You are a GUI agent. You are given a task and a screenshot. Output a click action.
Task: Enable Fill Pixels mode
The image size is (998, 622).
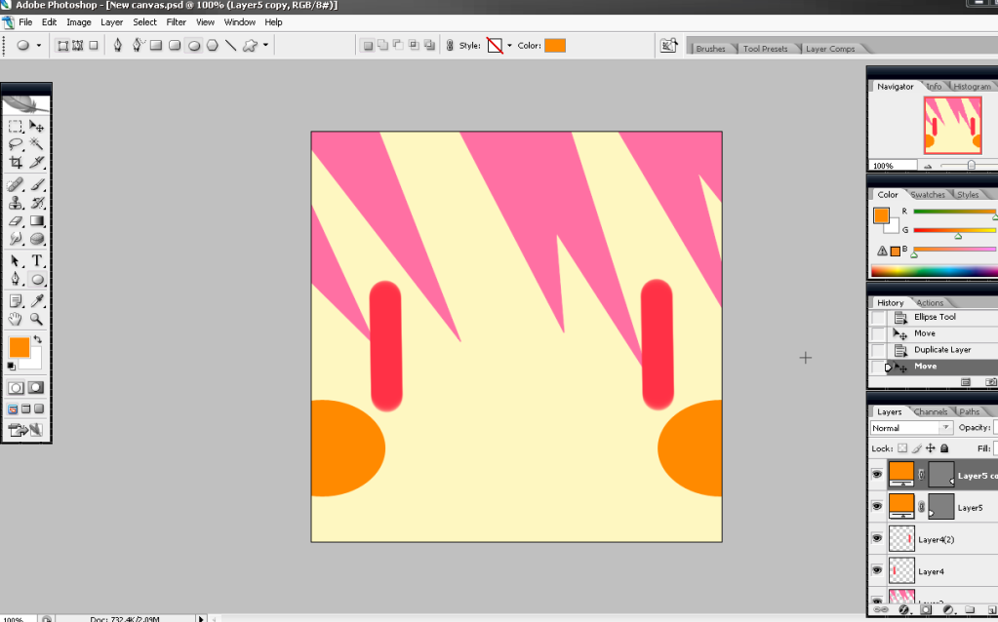tap(94, 46)
